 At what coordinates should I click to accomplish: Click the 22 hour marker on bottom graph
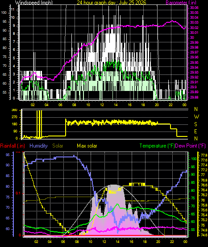click(172, 242)
